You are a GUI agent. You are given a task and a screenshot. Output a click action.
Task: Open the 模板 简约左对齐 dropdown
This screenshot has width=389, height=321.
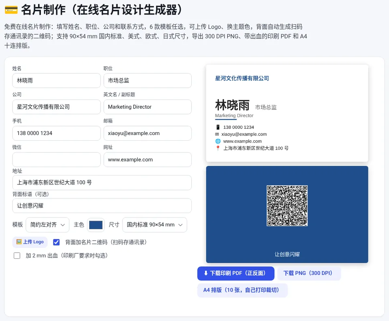(x=47, y=225)
